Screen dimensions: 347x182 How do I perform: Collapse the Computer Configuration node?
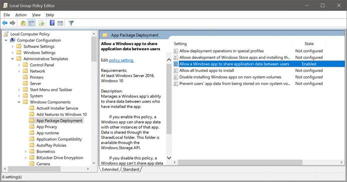point(6,40)
